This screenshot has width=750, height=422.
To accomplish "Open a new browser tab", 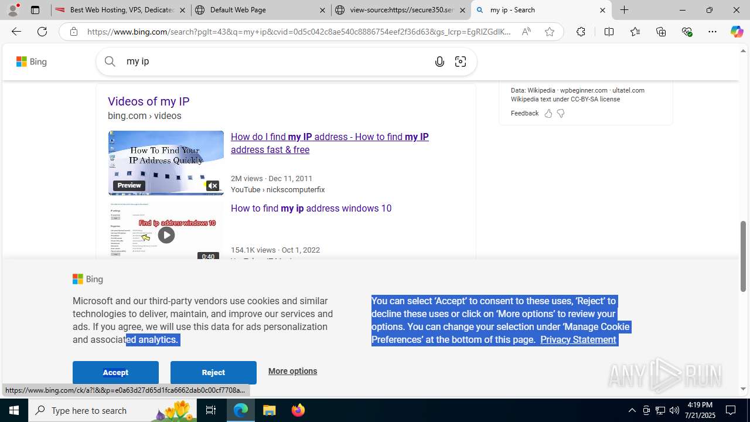I will click(625, 10).
